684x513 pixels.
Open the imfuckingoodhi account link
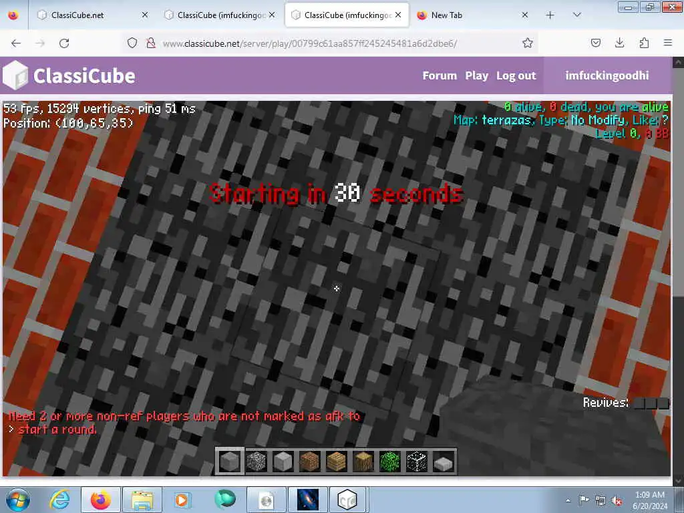click(607, 75)
